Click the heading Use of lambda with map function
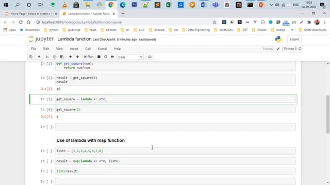Image resolution: width=330 pixels, height=185 pixels. tap(91, 140)
